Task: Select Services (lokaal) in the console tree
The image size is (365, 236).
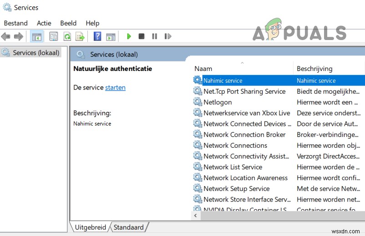Action: click(x=36, y=53)
